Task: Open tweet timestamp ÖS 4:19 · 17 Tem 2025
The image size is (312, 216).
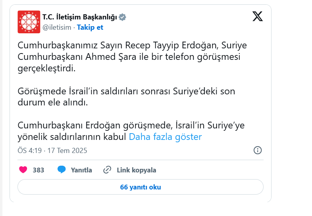Action: point(52,151)
